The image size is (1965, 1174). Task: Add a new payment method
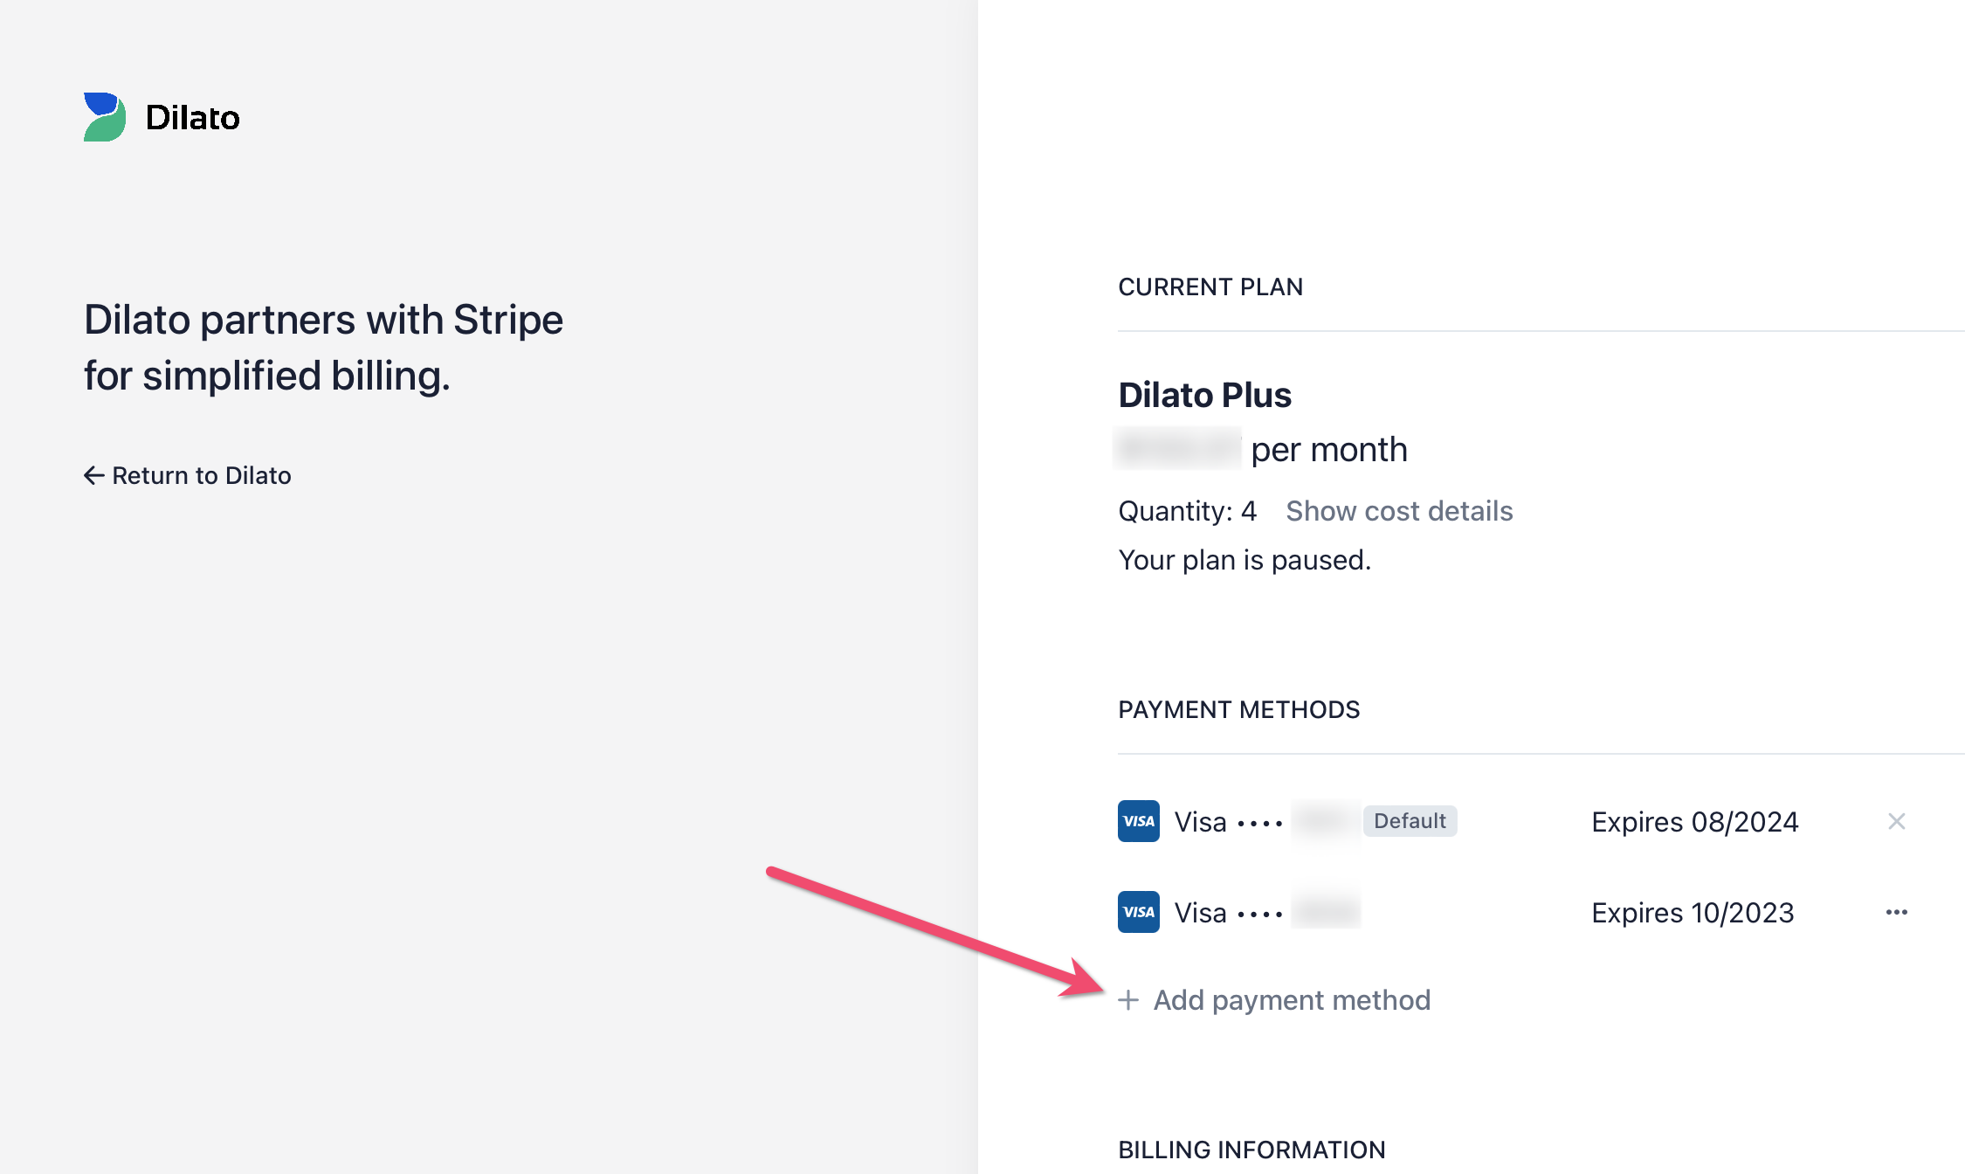[1293, 1000]
